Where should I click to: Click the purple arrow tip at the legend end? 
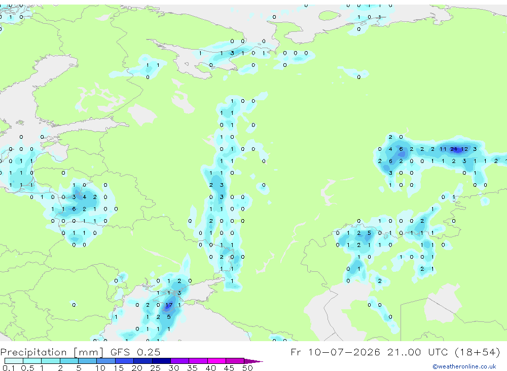click(x=253, y=361)
